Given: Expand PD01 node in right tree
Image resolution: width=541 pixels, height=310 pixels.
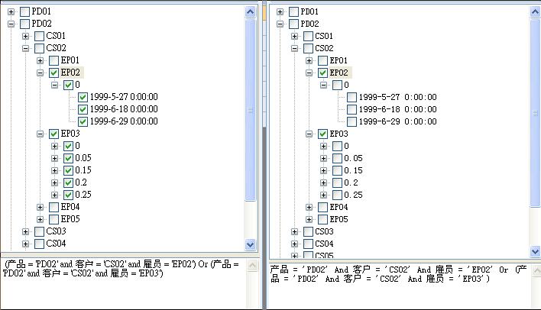Looking at the screenshot, I should click(x=280, y=11).
